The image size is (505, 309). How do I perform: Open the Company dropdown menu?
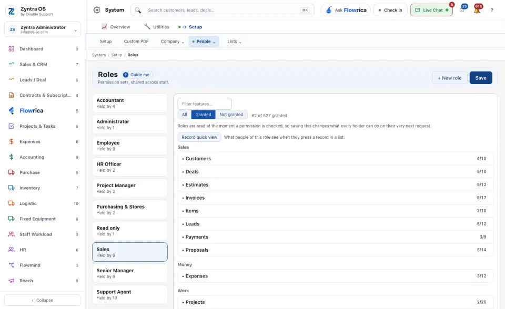(x=173, y=42)
